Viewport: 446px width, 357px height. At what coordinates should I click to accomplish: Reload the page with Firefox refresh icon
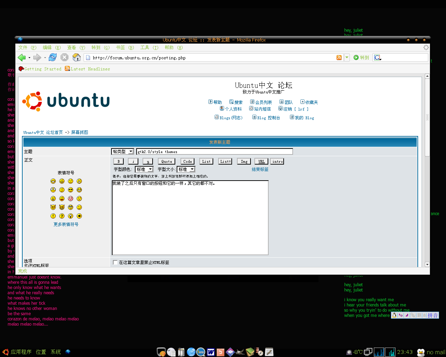point(53,57)
